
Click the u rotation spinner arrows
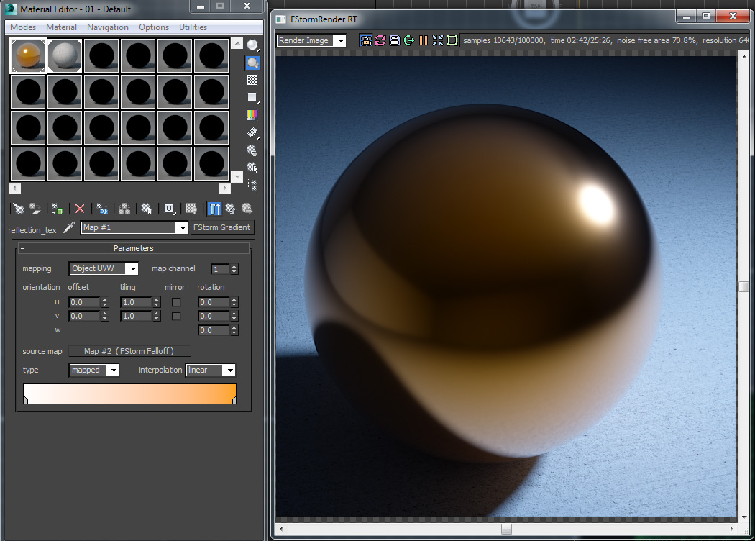(x=234, y=302)
